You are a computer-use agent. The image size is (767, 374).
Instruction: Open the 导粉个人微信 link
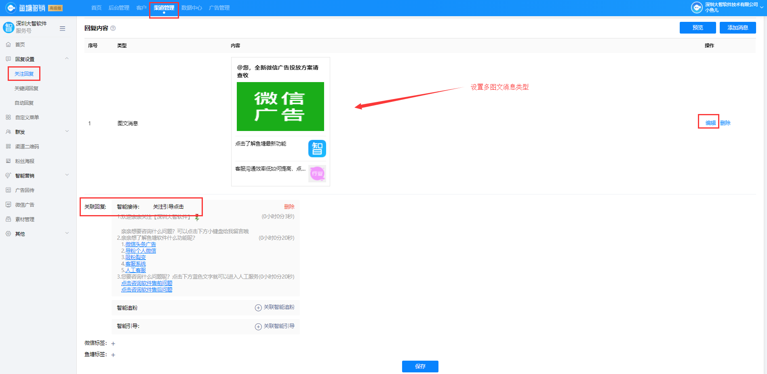[x=141, y=251]
